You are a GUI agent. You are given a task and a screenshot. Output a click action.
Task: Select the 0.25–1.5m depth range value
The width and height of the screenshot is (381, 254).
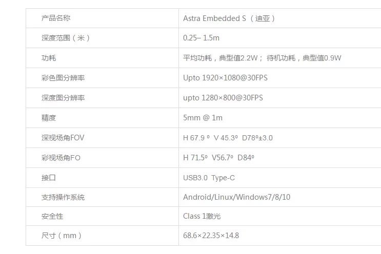[x=201, y=38]
